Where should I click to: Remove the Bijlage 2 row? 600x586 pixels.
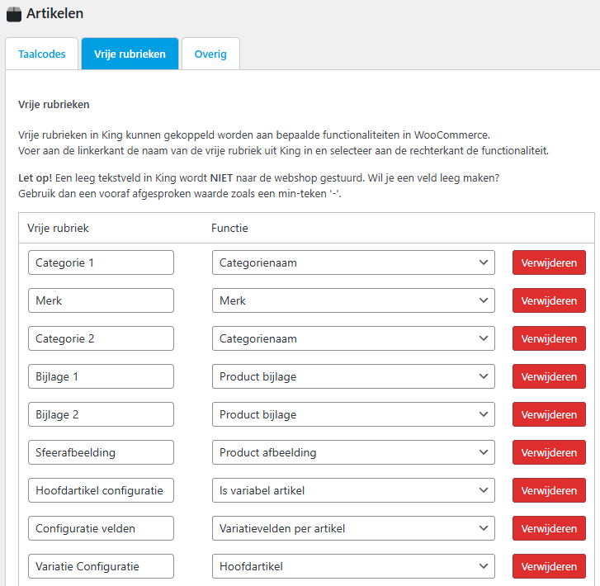pyautogui.click(x=549, y=414)
